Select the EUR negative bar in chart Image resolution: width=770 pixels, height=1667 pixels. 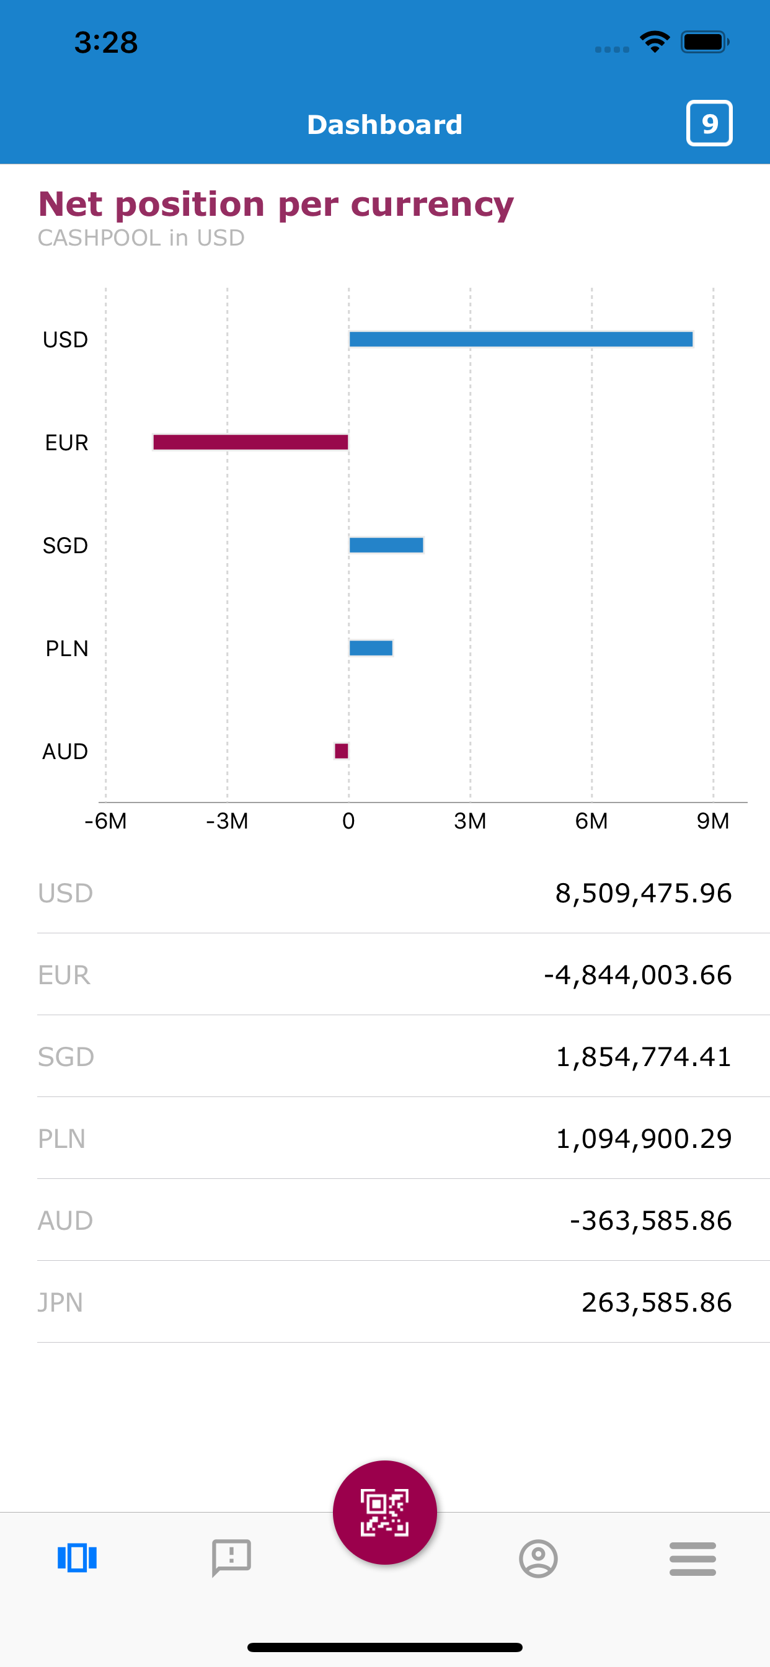[251, 442]
